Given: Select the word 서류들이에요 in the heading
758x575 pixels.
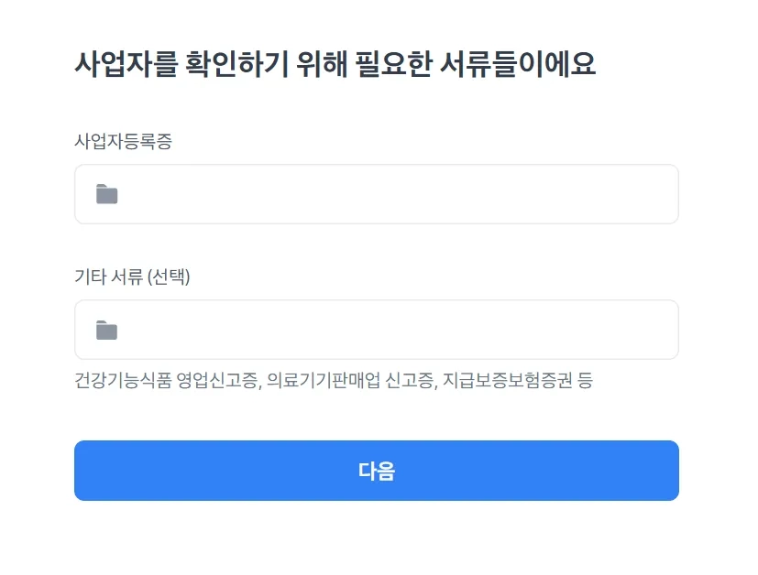Looking at the screenshot, I should 518,64.
